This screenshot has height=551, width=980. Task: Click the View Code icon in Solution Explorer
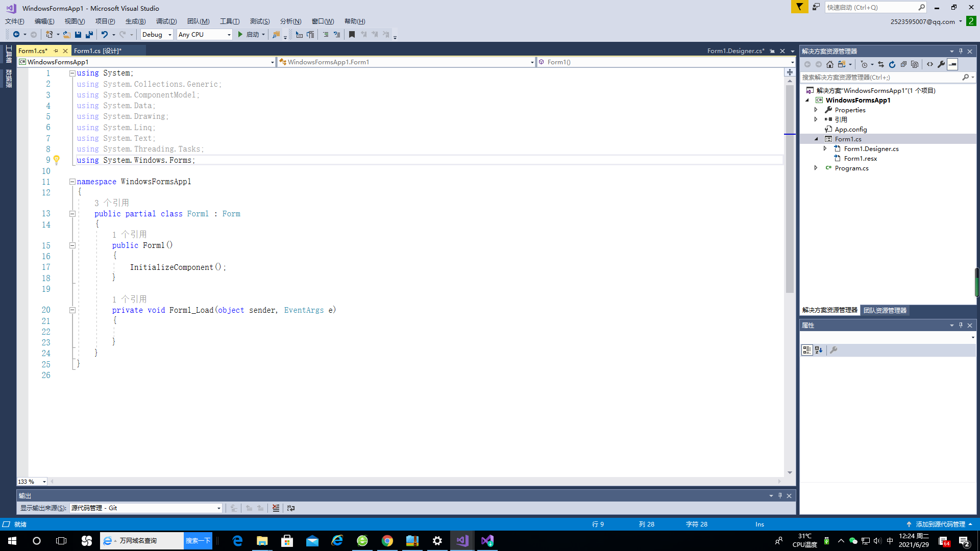[930, 64]
